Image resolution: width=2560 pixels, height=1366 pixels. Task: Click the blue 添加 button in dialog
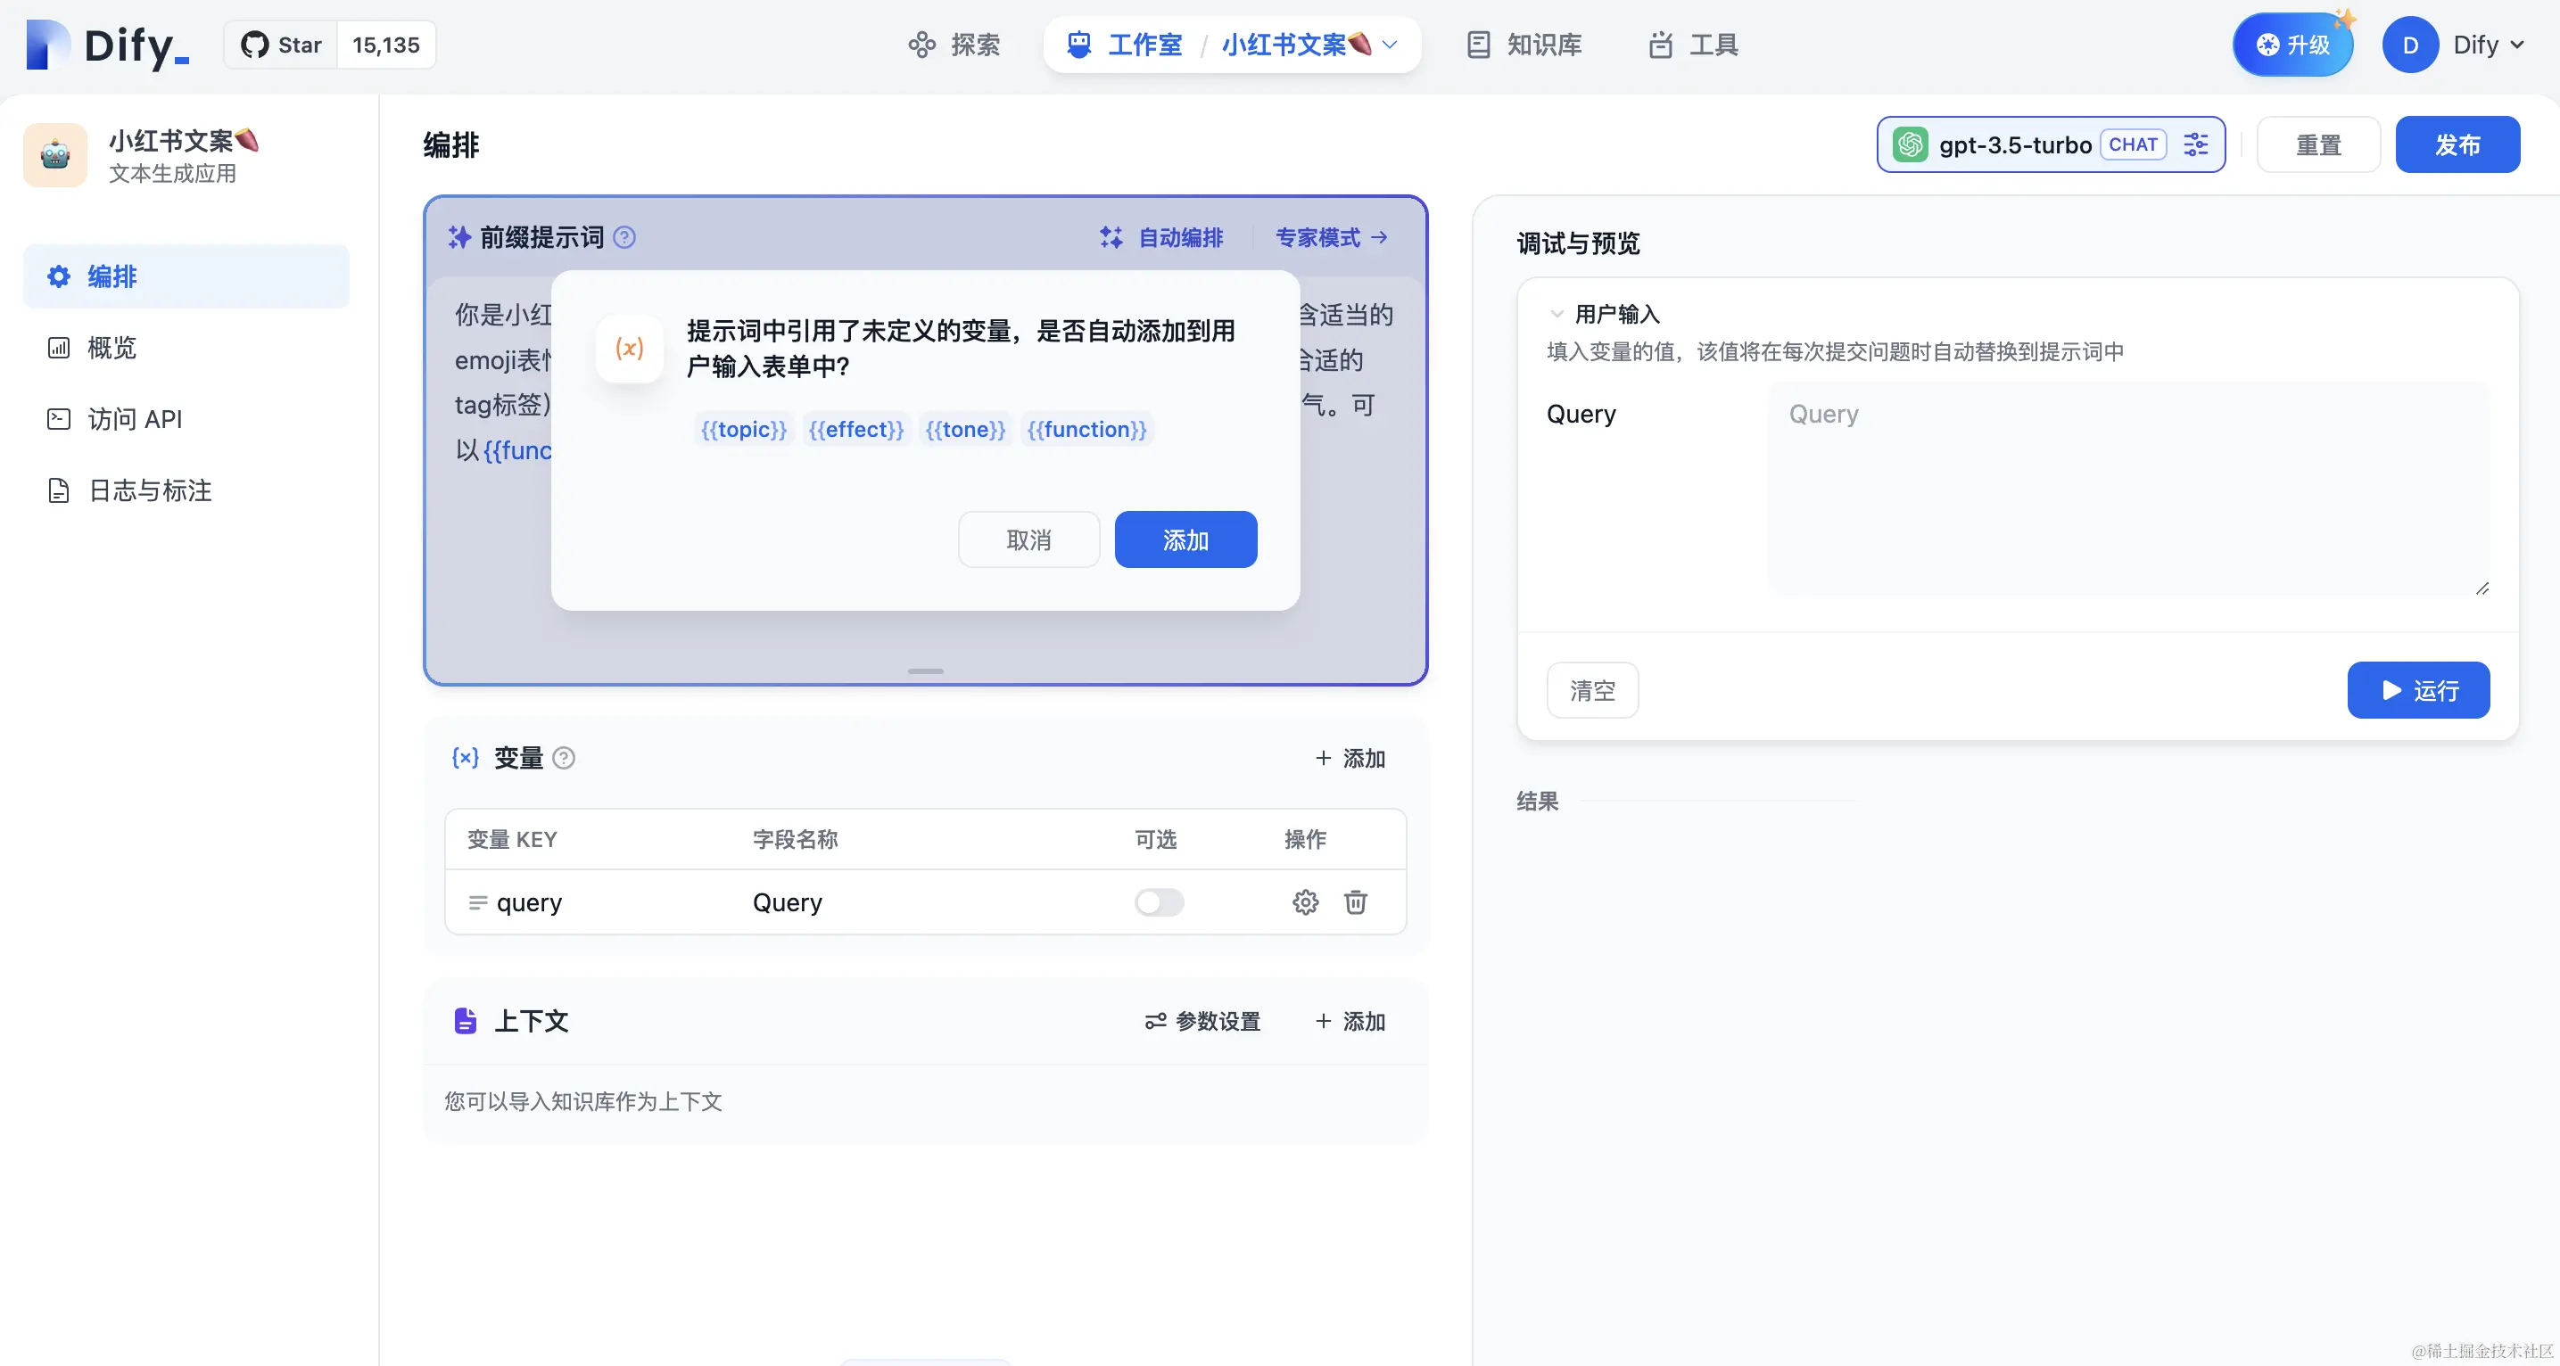(x=1185, y=539)
